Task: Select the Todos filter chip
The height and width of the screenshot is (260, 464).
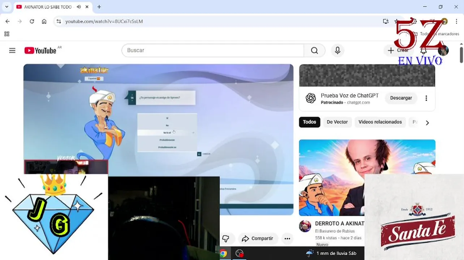Action: click(309, 122)
